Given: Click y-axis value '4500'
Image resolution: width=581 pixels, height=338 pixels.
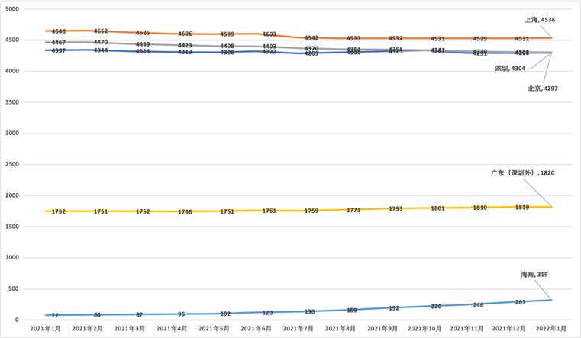Looking at the screenshot, I should (x=12, y=40).
